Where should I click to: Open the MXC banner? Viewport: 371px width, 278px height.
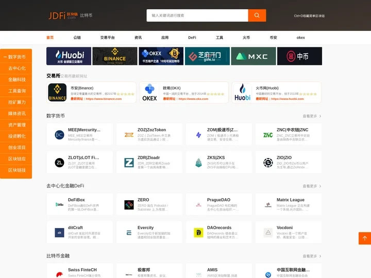(254, 56)
